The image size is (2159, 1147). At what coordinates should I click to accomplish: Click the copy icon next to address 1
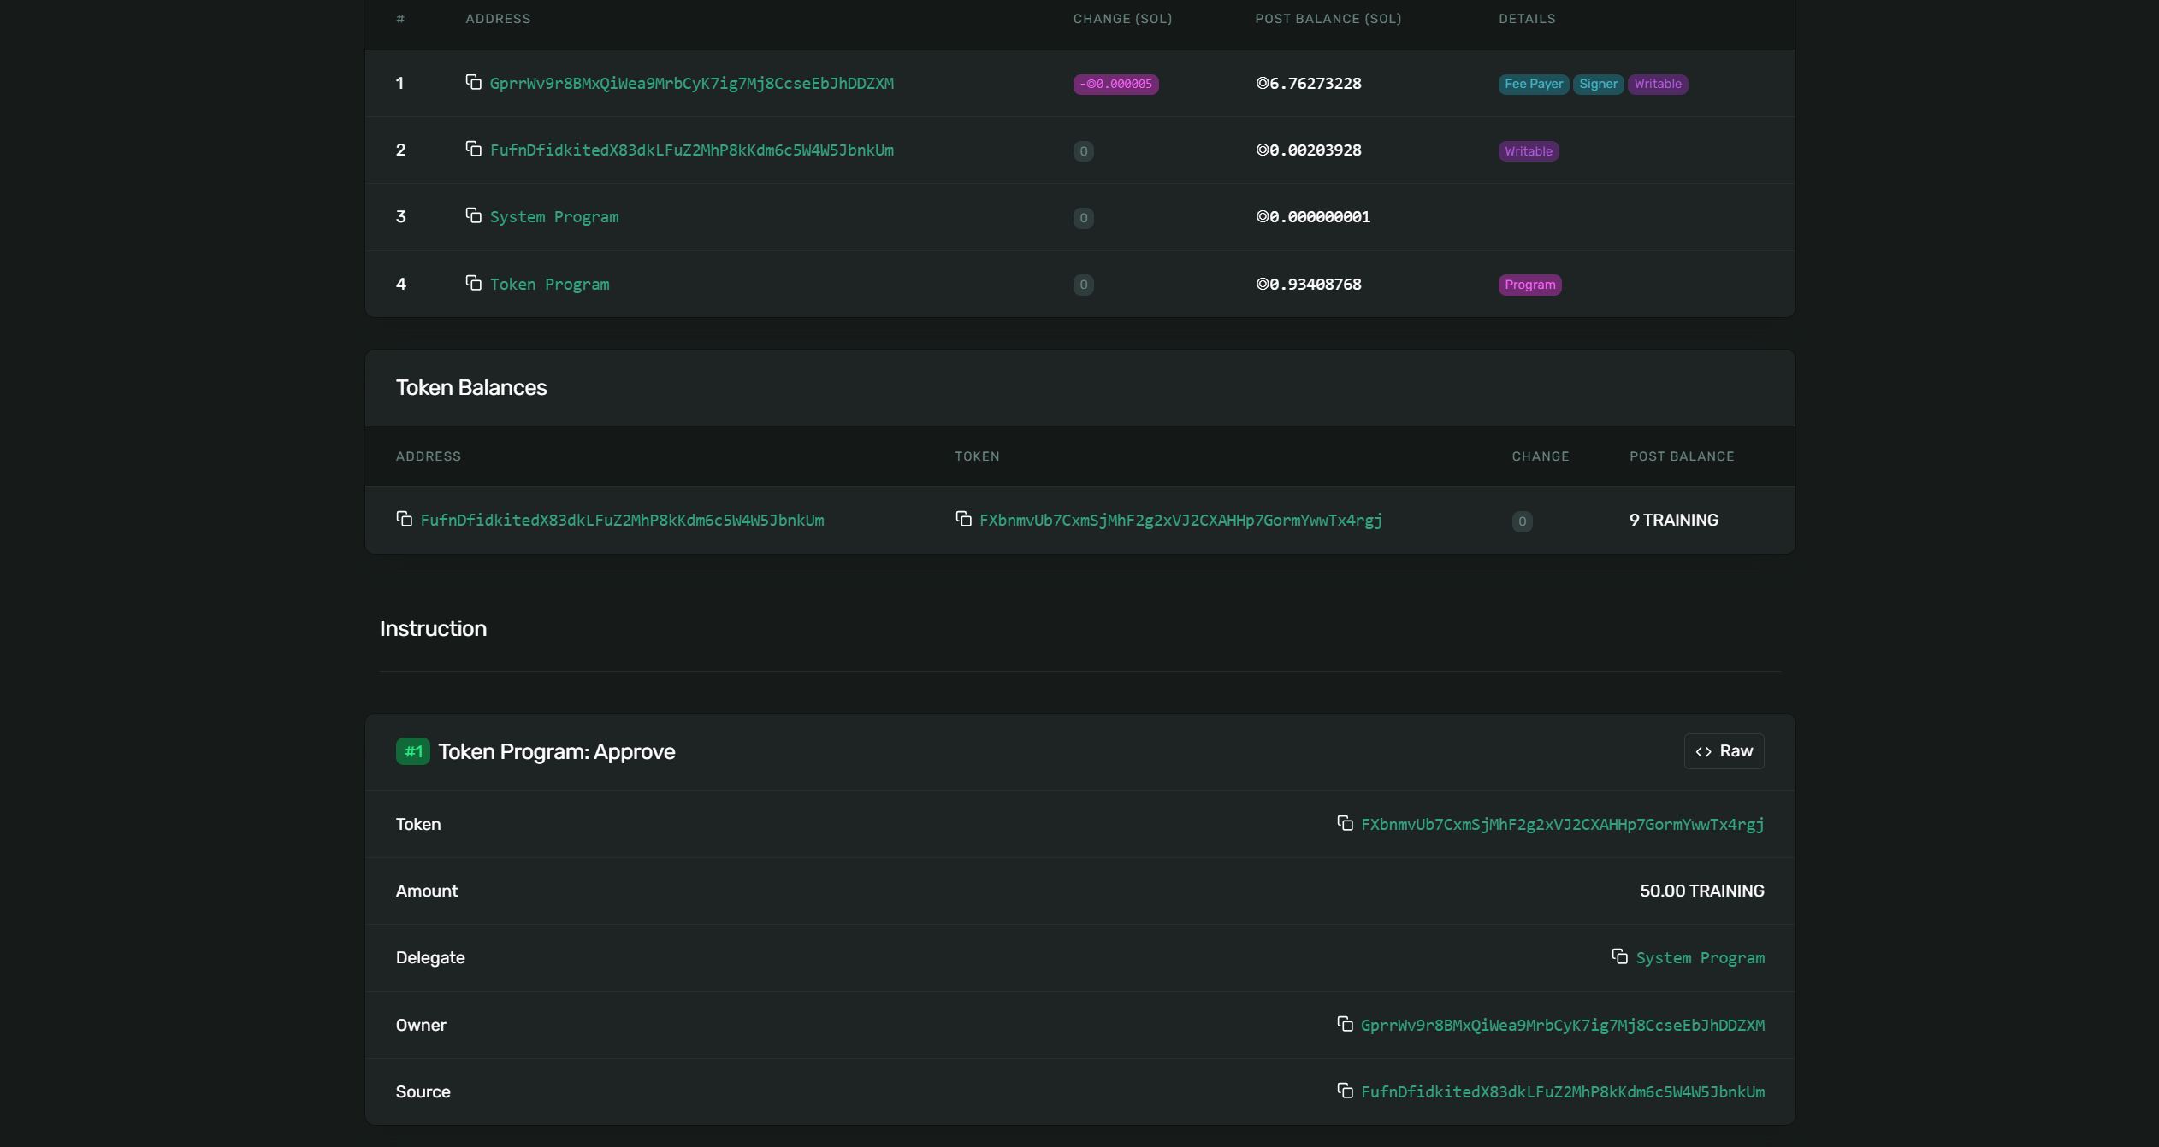(473, 83)
